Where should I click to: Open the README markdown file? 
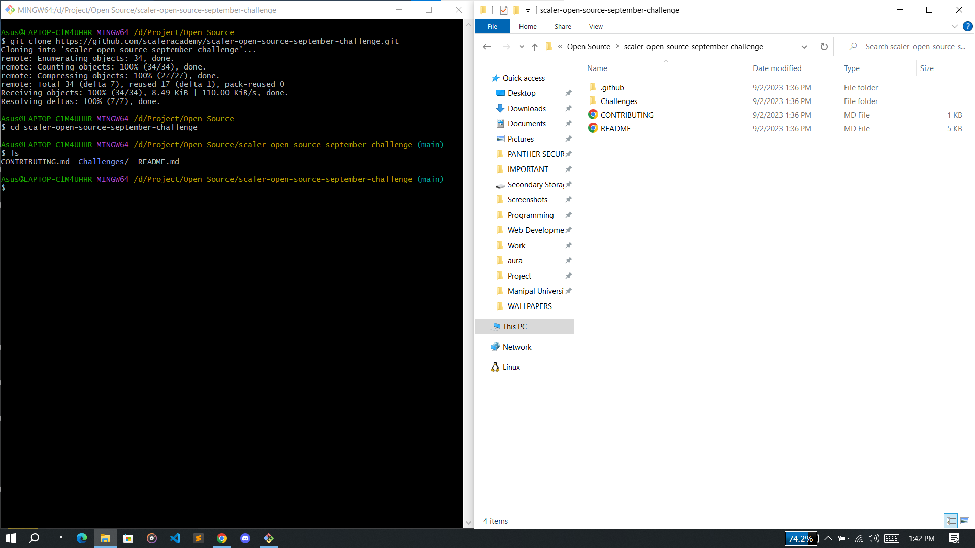[x=615, y=128]
